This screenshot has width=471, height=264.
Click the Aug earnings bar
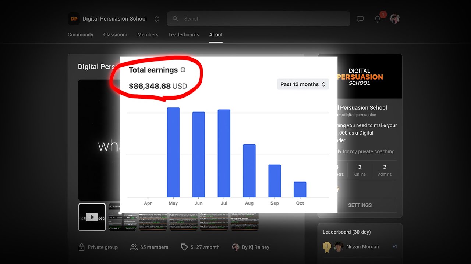tap(249, 171)
